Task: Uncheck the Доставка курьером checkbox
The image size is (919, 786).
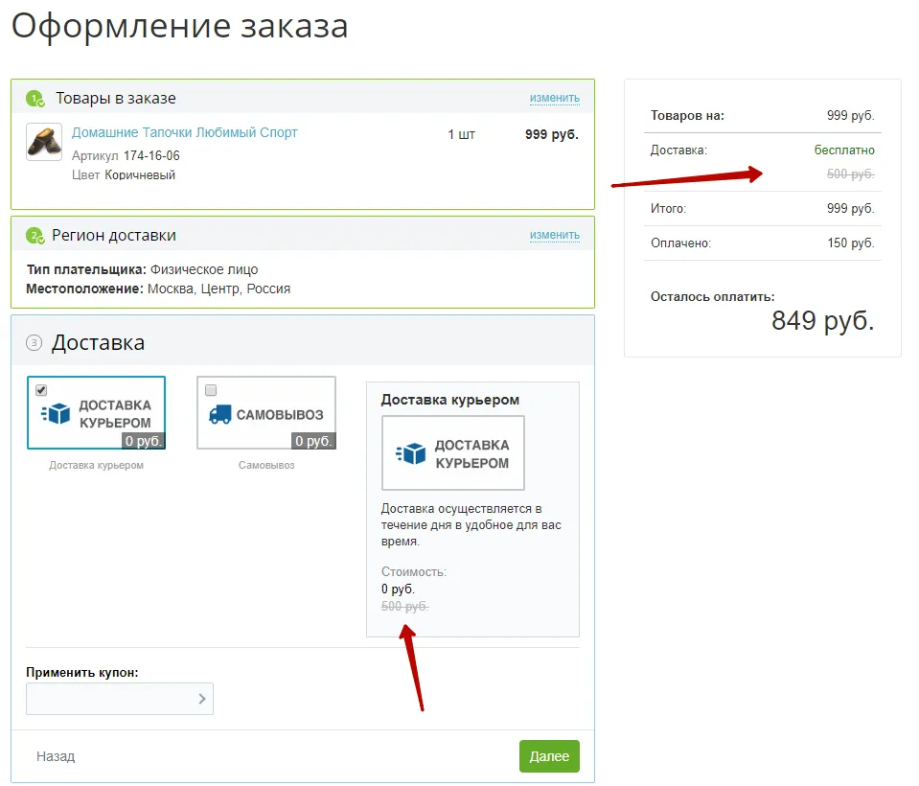Action: (x=39, y=390)
